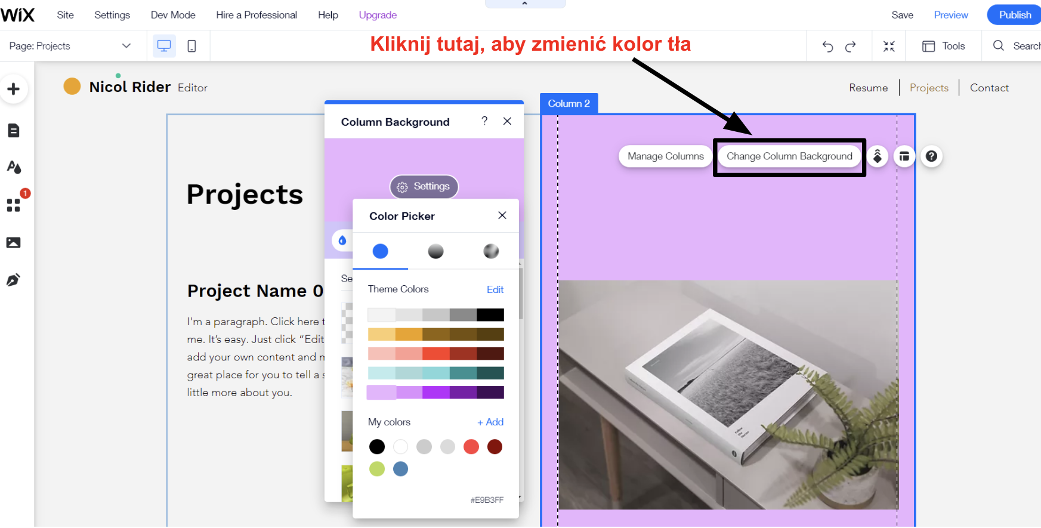The image size is (1041, 528).
Task: Switch to the mobile view editor
Action: point(191,46)
